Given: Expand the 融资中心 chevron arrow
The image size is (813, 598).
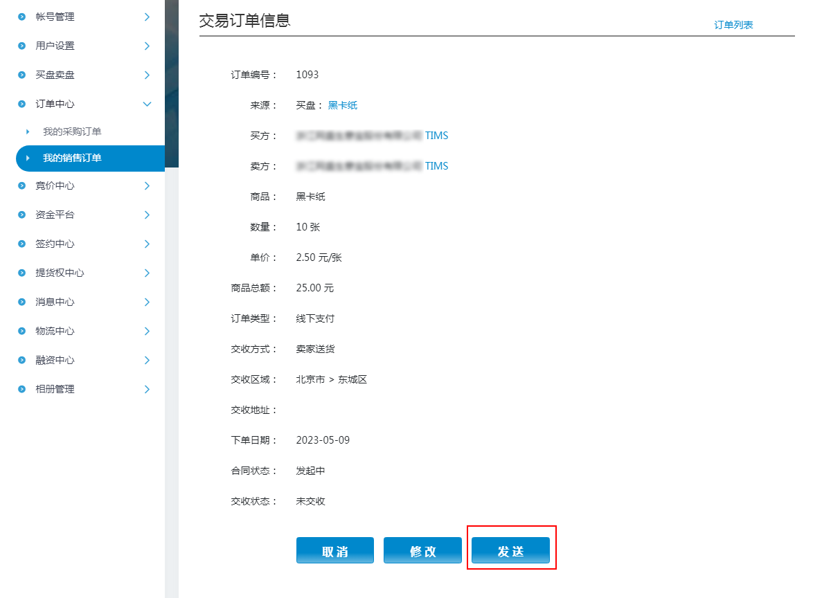Looking at the screenshot, I should 147,360.
